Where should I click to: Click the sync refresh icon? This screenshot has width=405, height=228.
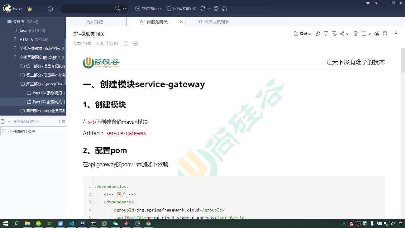point(50,9)
